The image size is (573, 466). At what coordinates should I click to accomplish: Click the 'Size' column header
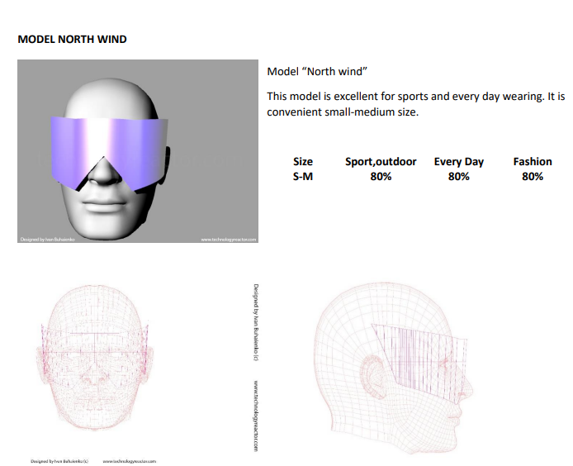pyautogui.click(x=303, y=161)
